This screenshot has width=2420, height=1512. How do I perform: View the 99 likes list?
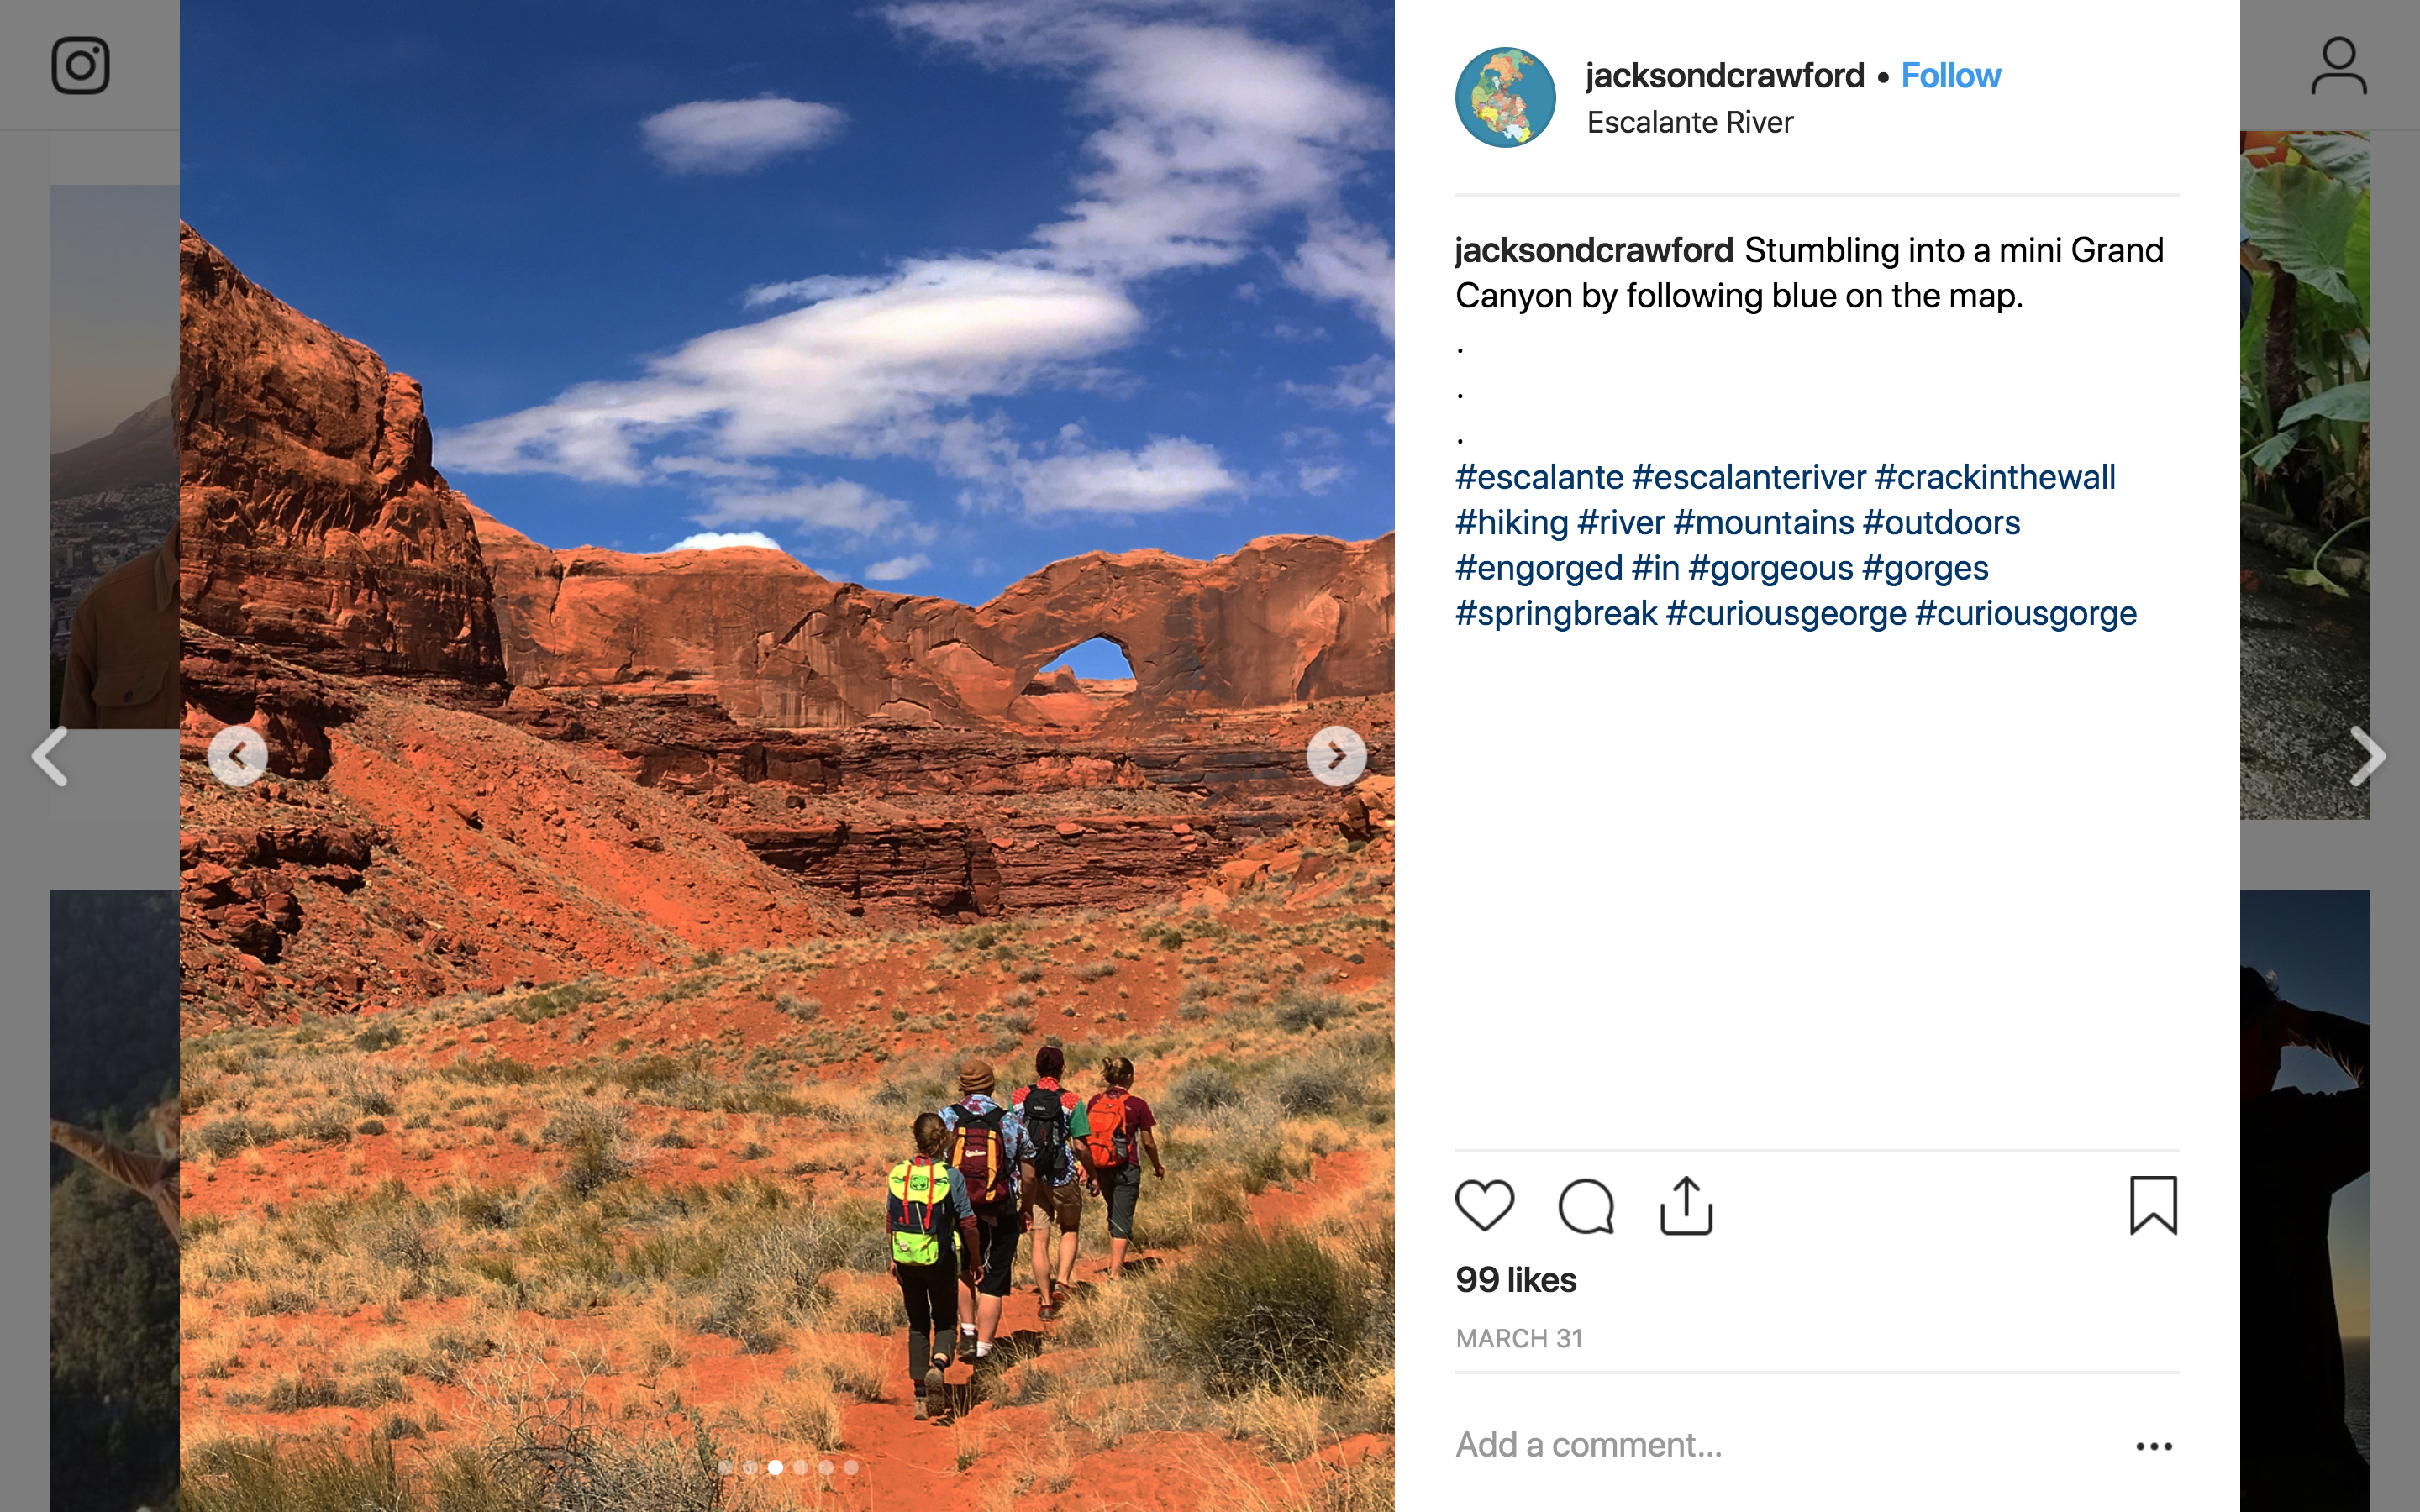(x=1516, y=1280)
